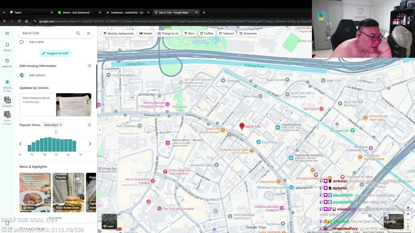Select the Coffee chip
Screen dimensions: 415x233
pos(207,33)
